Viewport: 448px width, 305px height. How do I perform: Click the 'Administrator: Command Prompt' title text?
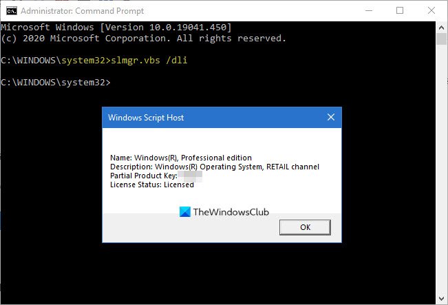point(83,11)
